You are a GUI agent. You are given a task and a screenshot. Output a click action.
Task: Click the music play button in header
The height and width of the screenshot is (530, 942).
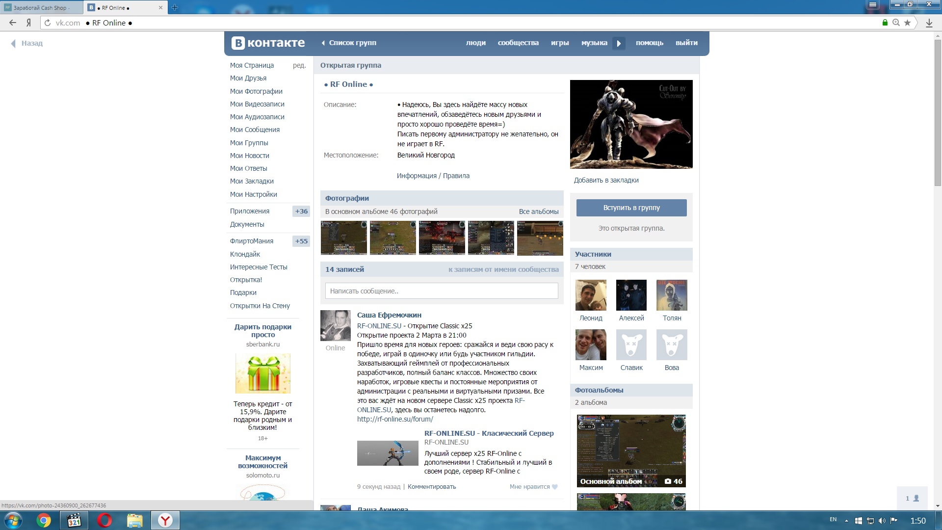tap(619, 43)
